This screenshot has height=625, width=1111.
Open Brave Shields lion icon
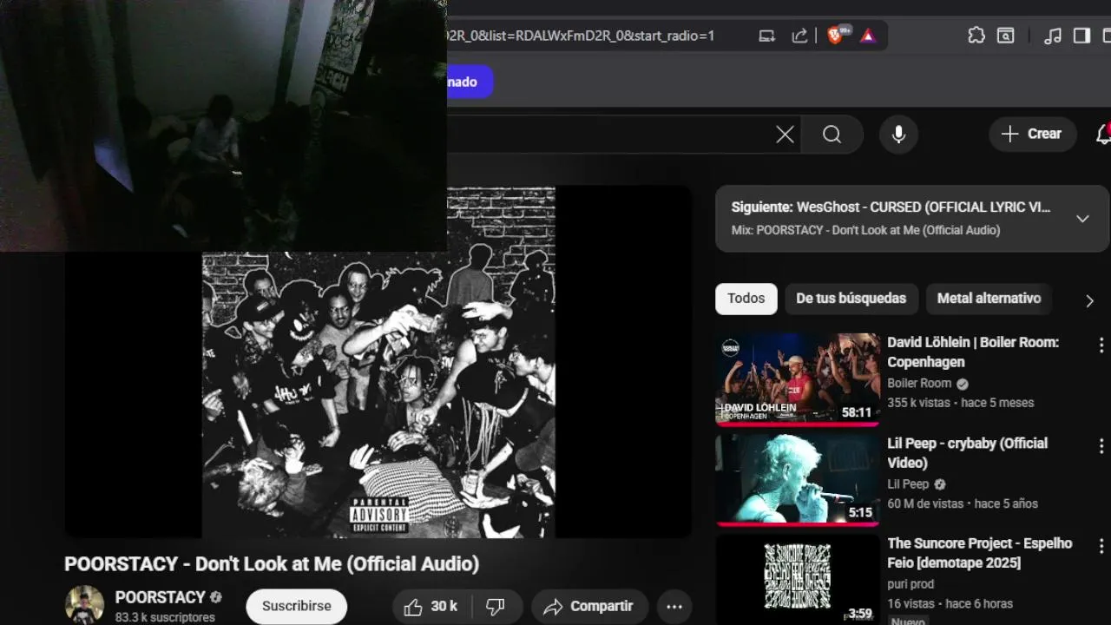pyautogui.click(x=836, y=36)
